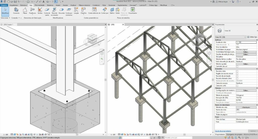This screenshot has width=258, height=139.
Task: Open the Pré-moldado ribbon tab
Action: point(40,5)
